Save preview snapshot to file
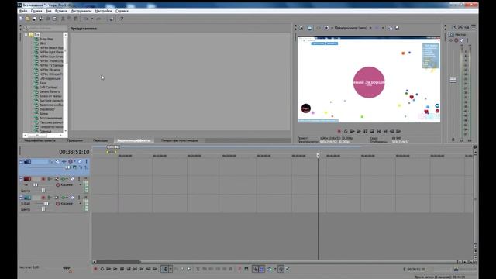 point(398,28)
